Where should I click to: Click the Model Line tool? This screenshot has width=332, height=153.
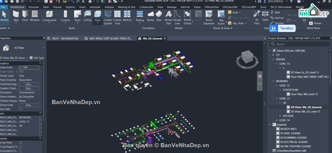coord(177,18)
